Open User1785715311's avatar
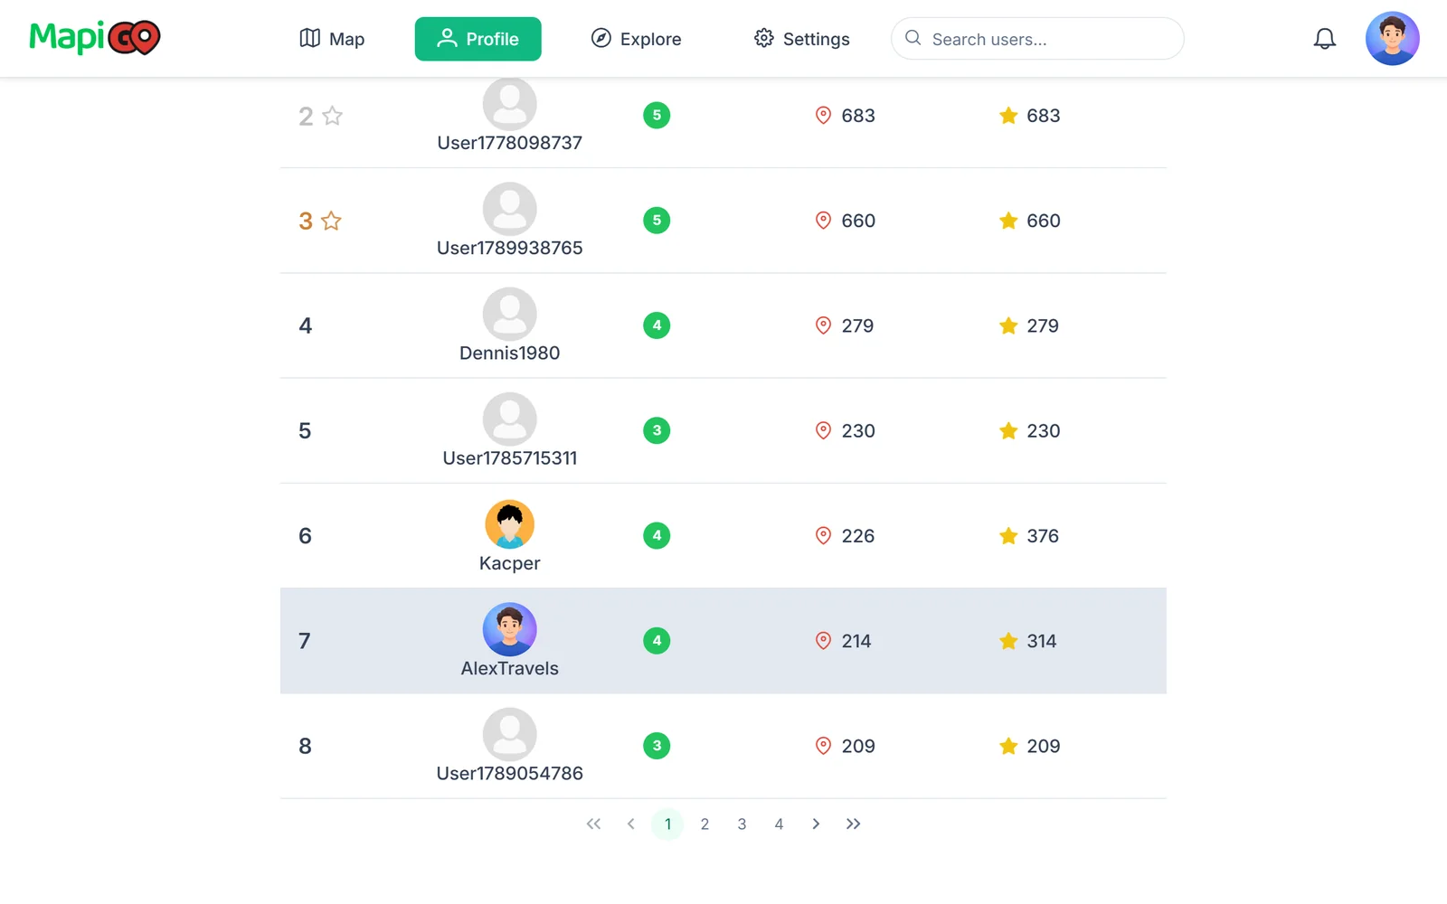Image resolution: width=1447 pixels, height=904 pixels. 510,419
